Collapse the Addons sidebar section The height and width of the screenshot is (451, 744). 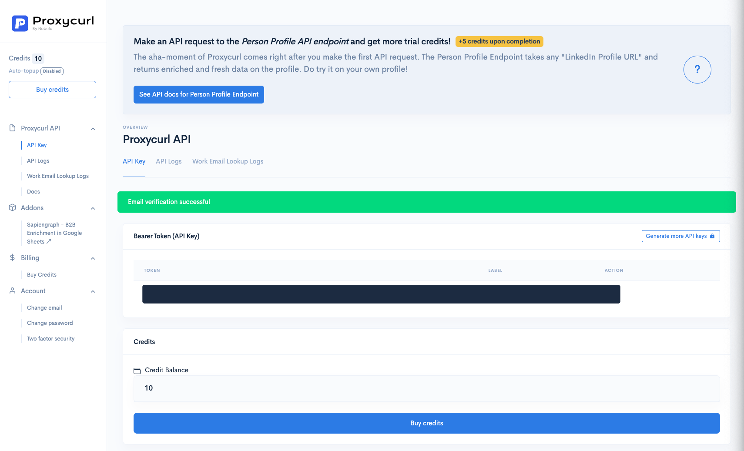(x=93, y=208)
